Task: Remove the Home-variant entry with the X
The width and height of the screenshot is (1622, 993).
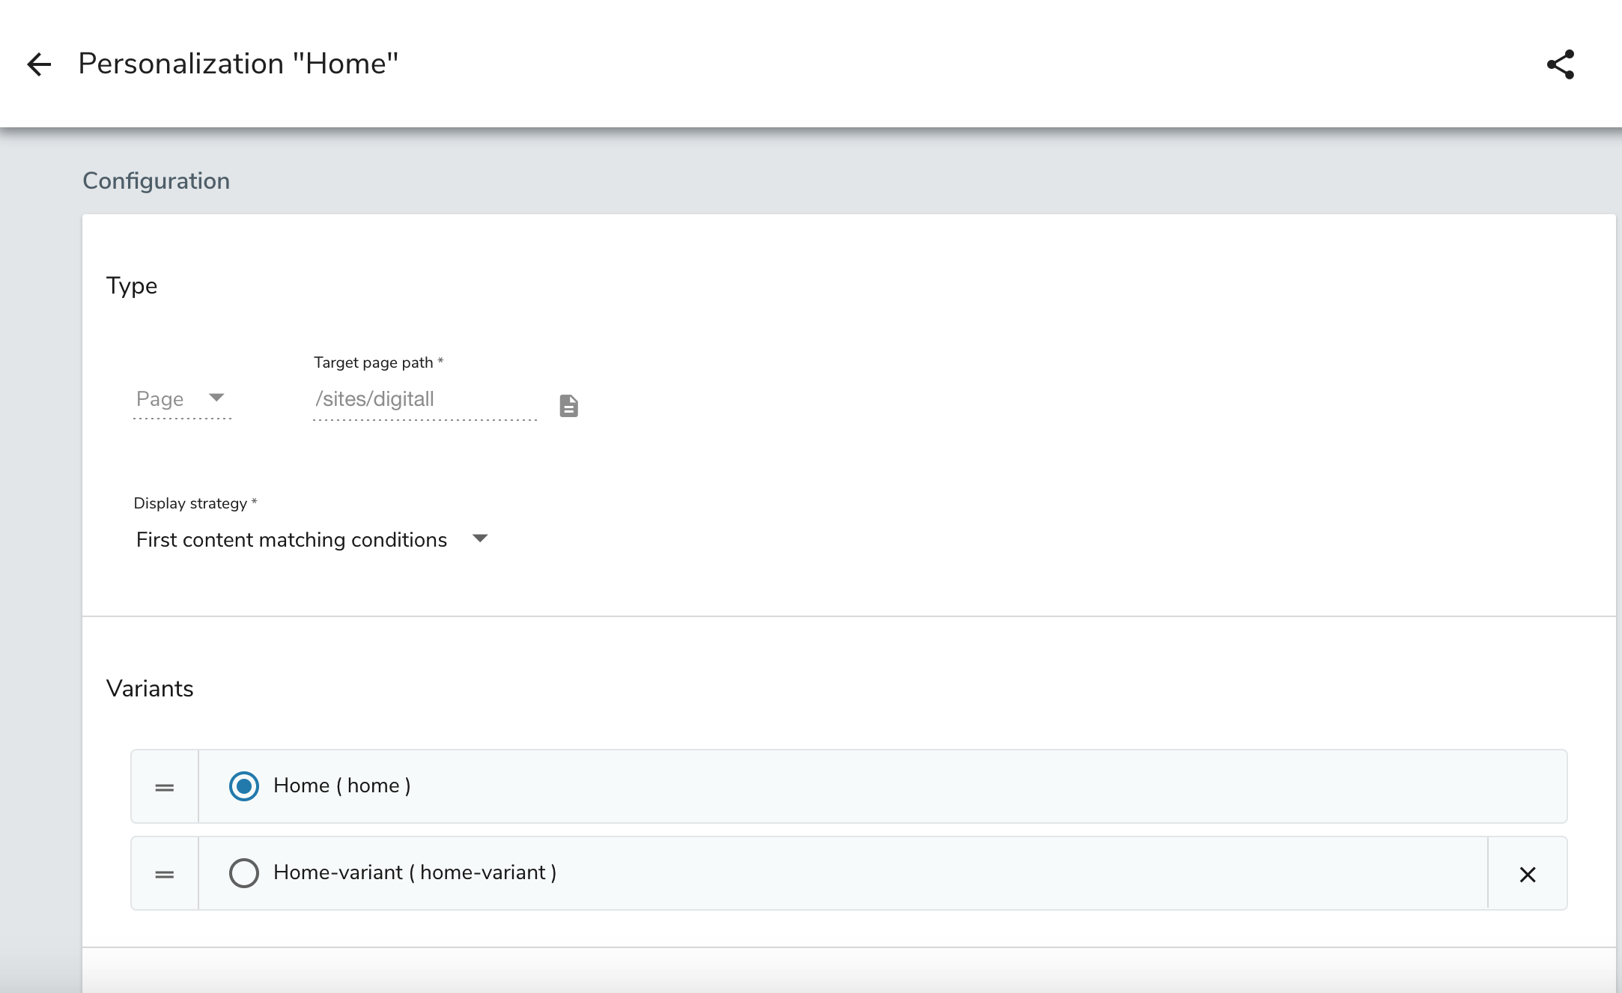Action: click(1528, 873)
